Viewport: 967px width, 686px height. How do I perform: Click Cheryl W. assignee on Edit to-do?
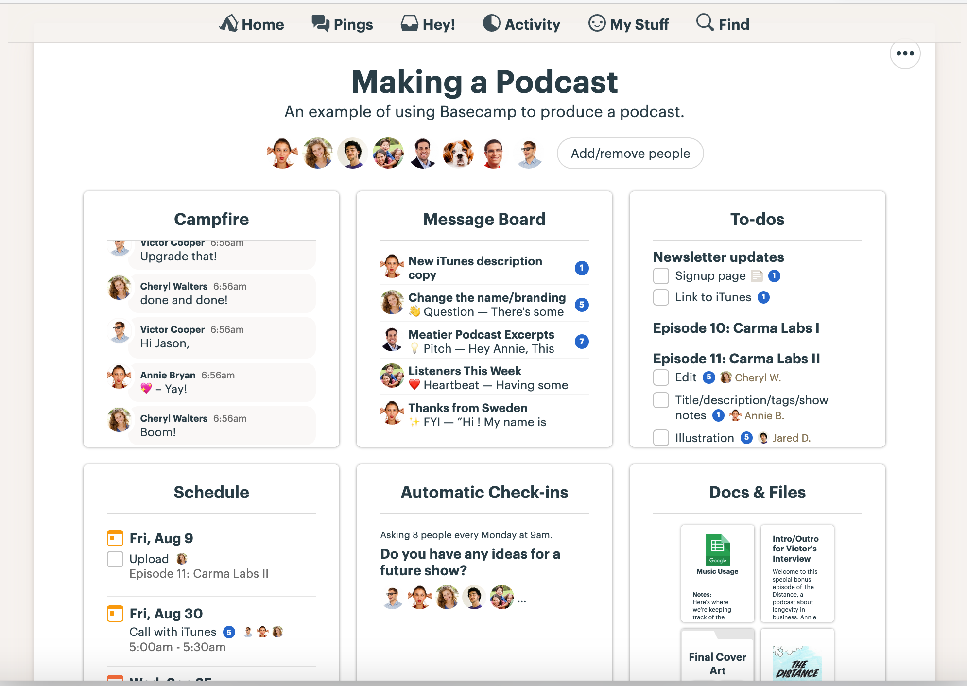coord(751,377)
